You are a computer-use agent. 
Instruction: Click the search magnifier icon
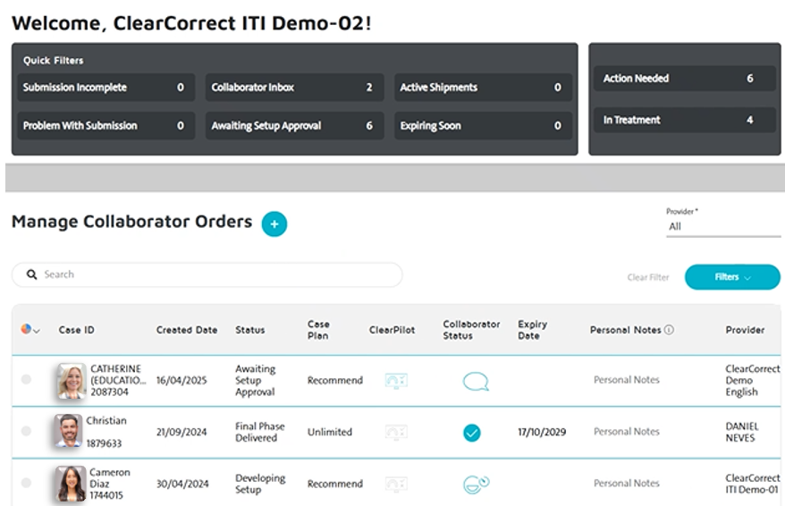click(x=31, y=274)
